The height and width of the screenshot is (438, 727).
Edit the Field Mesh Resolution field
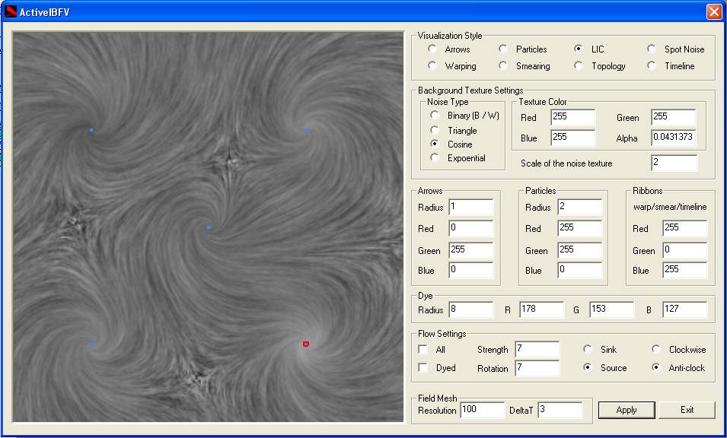point(481,411)
